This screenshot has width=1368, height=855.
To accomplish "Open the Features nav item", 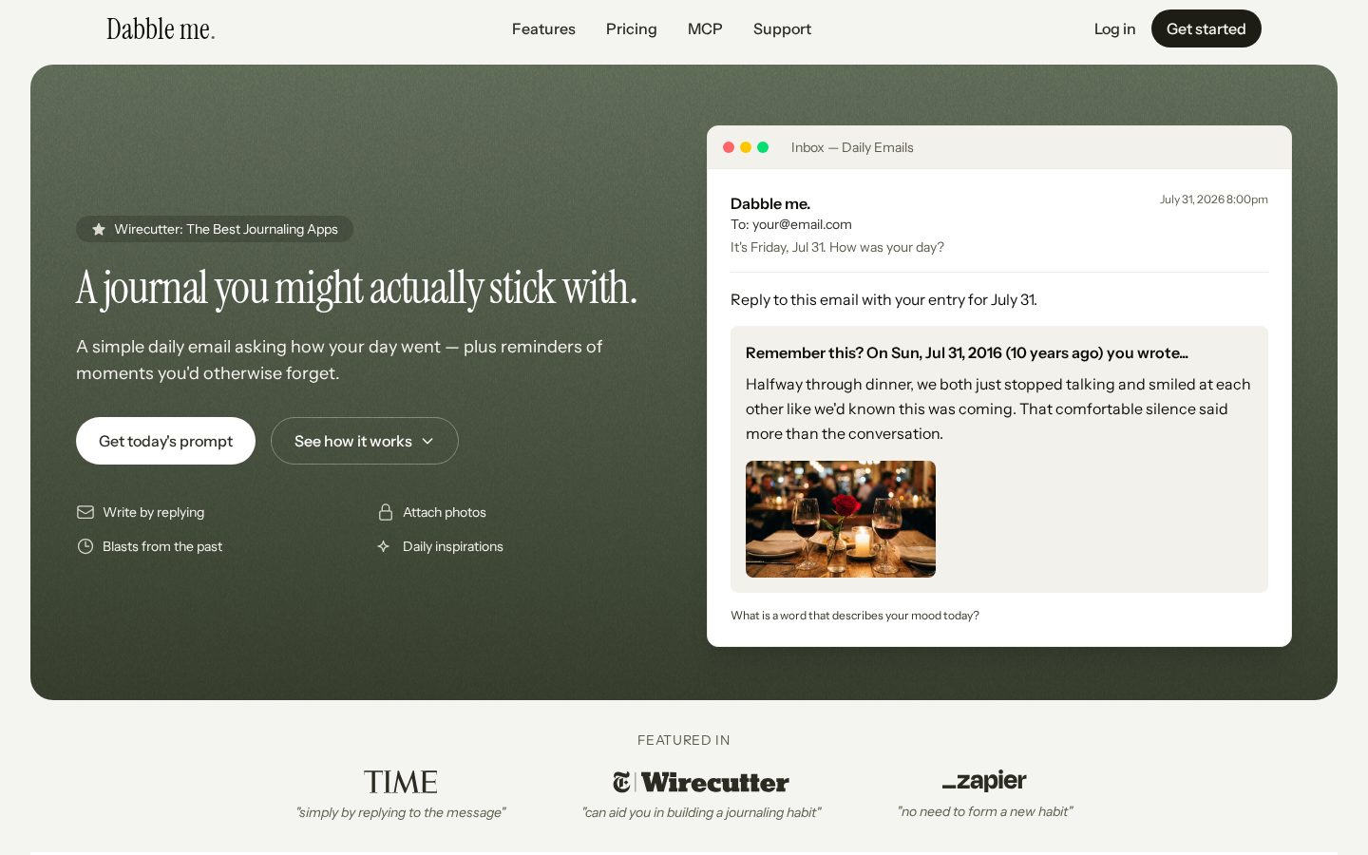I will 543,29.
